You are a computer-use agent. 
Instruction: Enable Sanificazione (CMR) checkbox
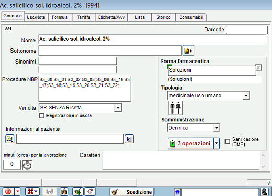click(227, 141)
